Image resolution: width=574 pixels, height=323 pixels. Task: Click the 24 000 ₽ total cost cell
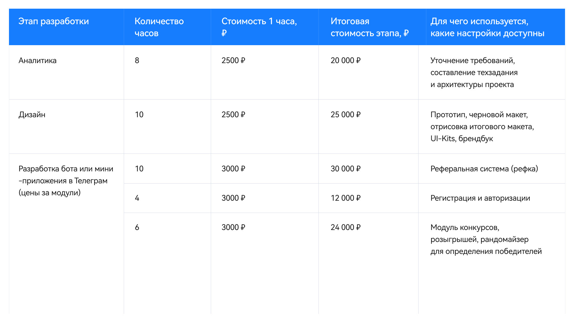pyautogui.click(x=346, y=227)
